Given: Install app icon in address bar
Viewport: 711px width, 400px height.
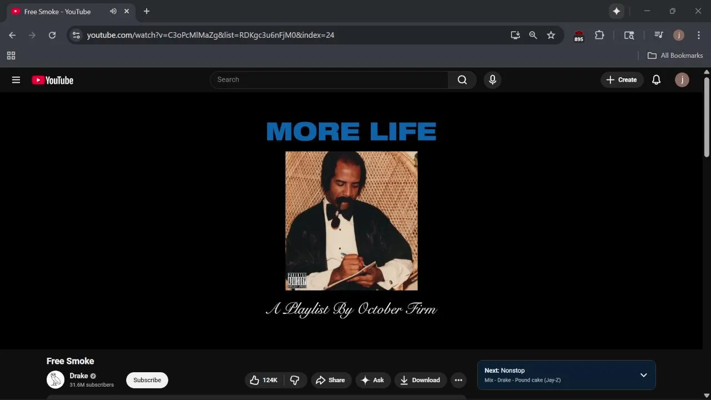Looking at the screenshot, I should click(x=515, y=35).
